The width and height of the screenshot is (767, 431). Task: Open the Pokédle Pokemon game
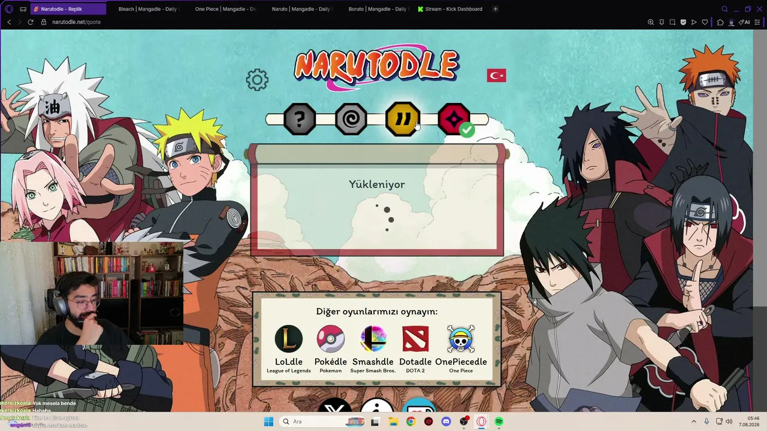(331, 350)
